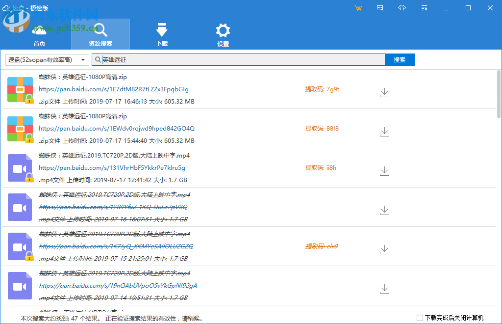
Task: Click the results list vertical scrollbar
Action: (499, 93)
